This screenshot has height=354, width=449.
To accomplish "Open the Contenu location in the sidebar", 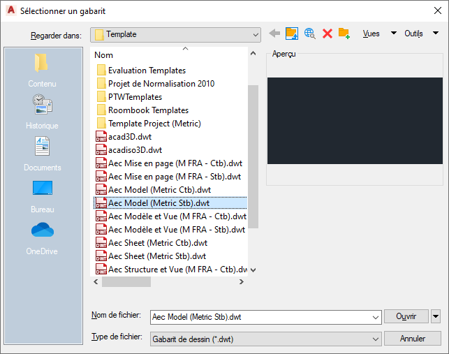I will point(42,71).
